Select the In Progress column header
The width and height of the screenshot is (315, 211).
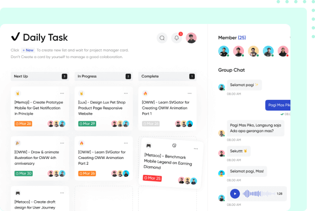point(103,76)
